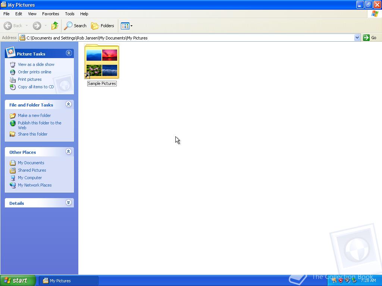
Task: Go to My Documents in Other Places
Action: 31,163
